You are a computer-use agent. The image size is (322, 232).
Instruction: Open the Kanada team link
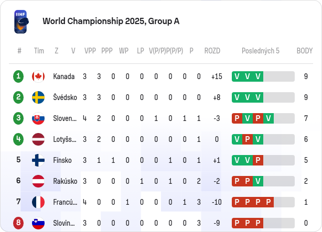(x=64, y=76)
